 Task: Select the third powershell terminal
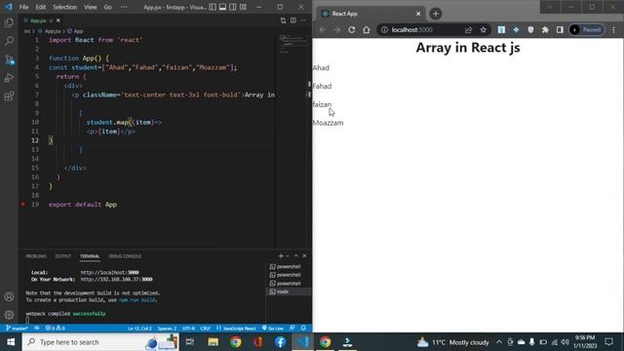[289, 284]
